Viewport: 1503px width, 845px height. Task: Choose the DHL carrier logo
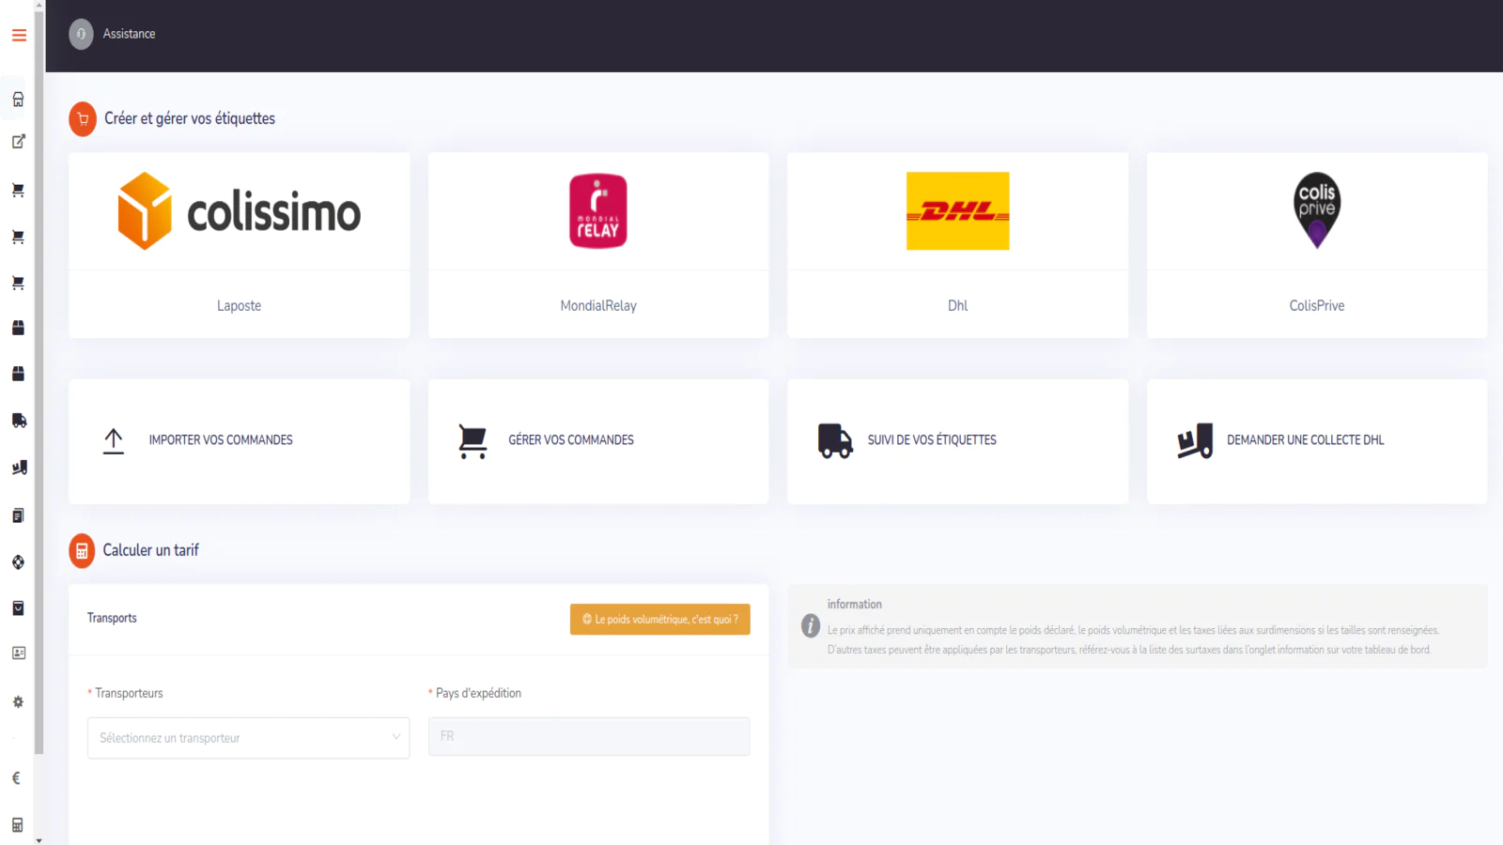(957, 211)
